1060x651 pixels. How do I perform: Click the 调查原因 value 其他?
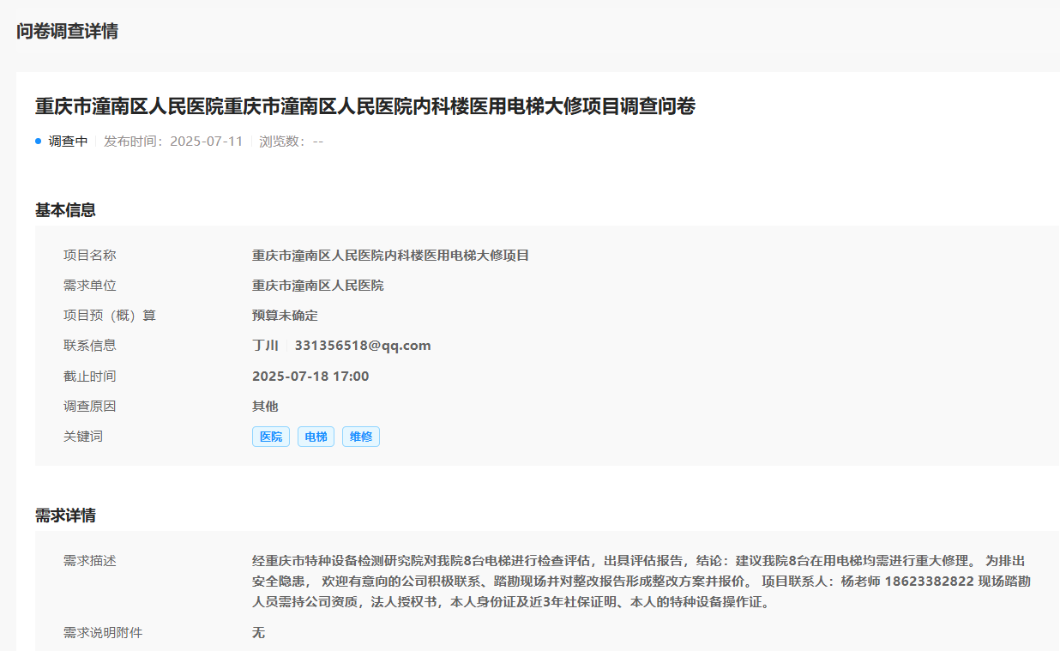(265, 407)
